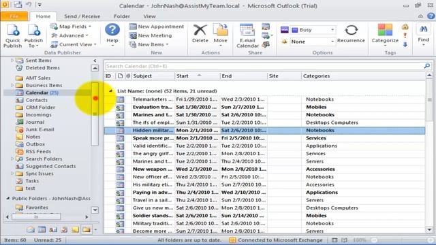Image resolution: width=436 pixels, height=245 pixels.
Task: Collapse the navigation pane chevron
Action: [x=95, y=61]
